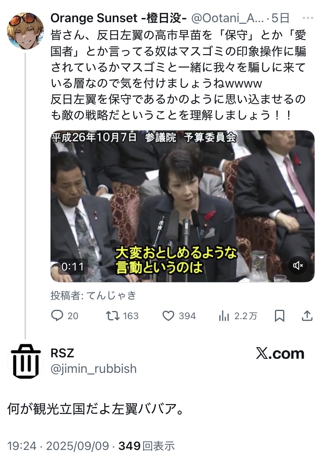This screenshot has width=322, height=462.
Task: Open the Orange Sunset -橙日没- display name
Action: tap(119, 18)
